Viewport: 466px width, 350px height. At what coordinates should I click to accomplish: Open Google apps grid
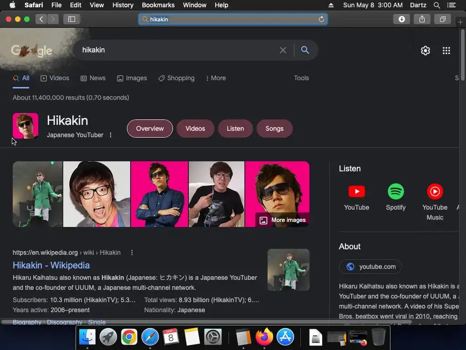tap(446, 51)
